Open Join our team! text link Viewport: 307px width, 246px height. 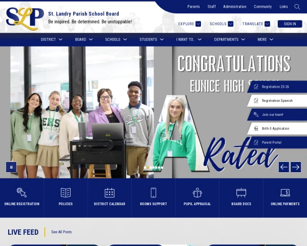click(273, 115)
